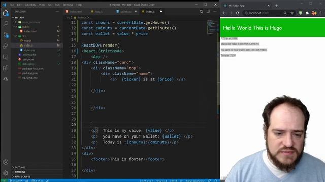Click the zoom magnifier in address bar

[x=285, y=13]
